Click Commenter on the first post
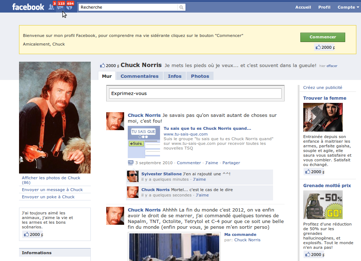The image size is (361, 261). click(189, 163)
